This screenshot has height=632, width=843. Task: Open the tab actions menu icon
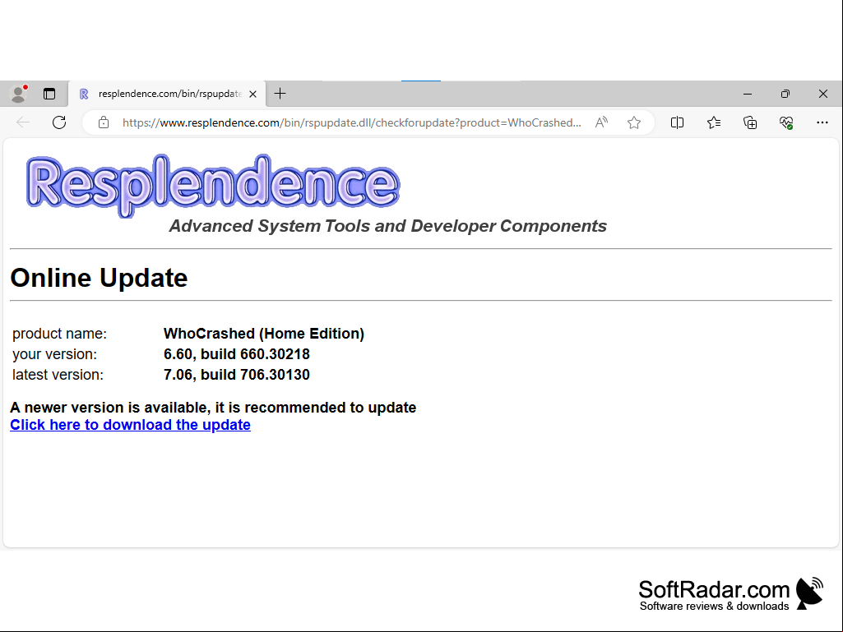click(49, 94)
